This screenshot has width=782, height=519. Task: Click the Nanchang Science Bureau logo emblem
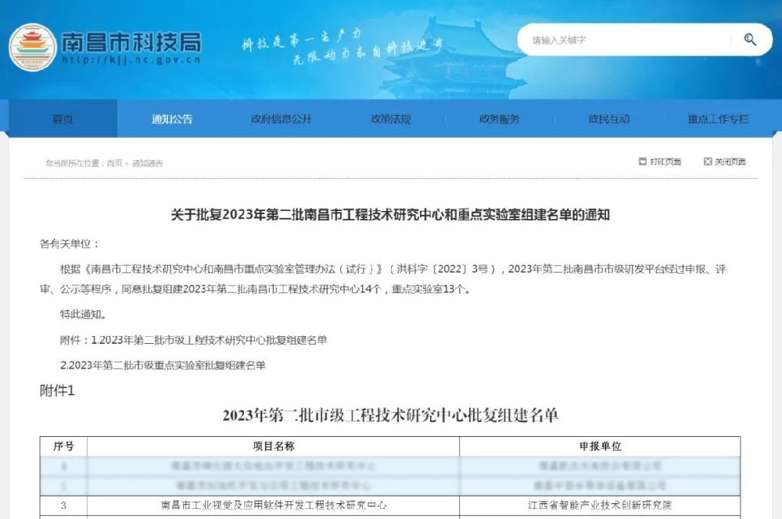(32, 47)
